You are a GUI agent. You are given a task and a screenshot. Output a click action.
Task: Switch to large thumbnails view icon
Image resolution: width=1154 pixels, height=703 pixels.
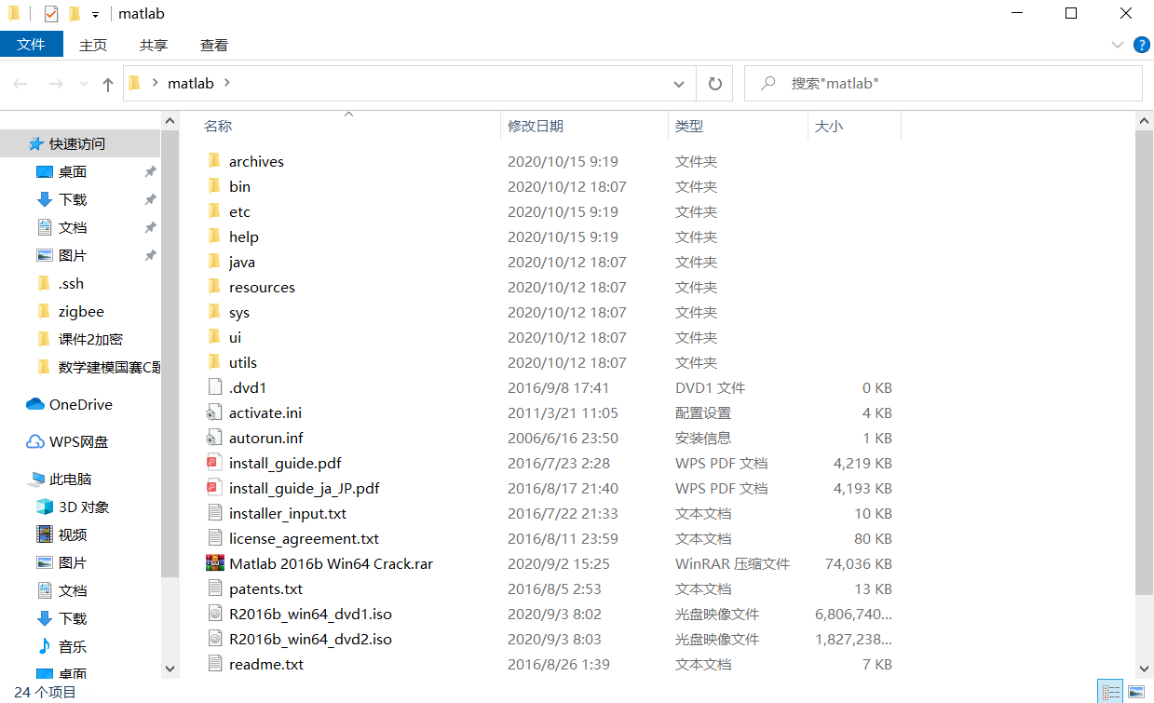1135,692
